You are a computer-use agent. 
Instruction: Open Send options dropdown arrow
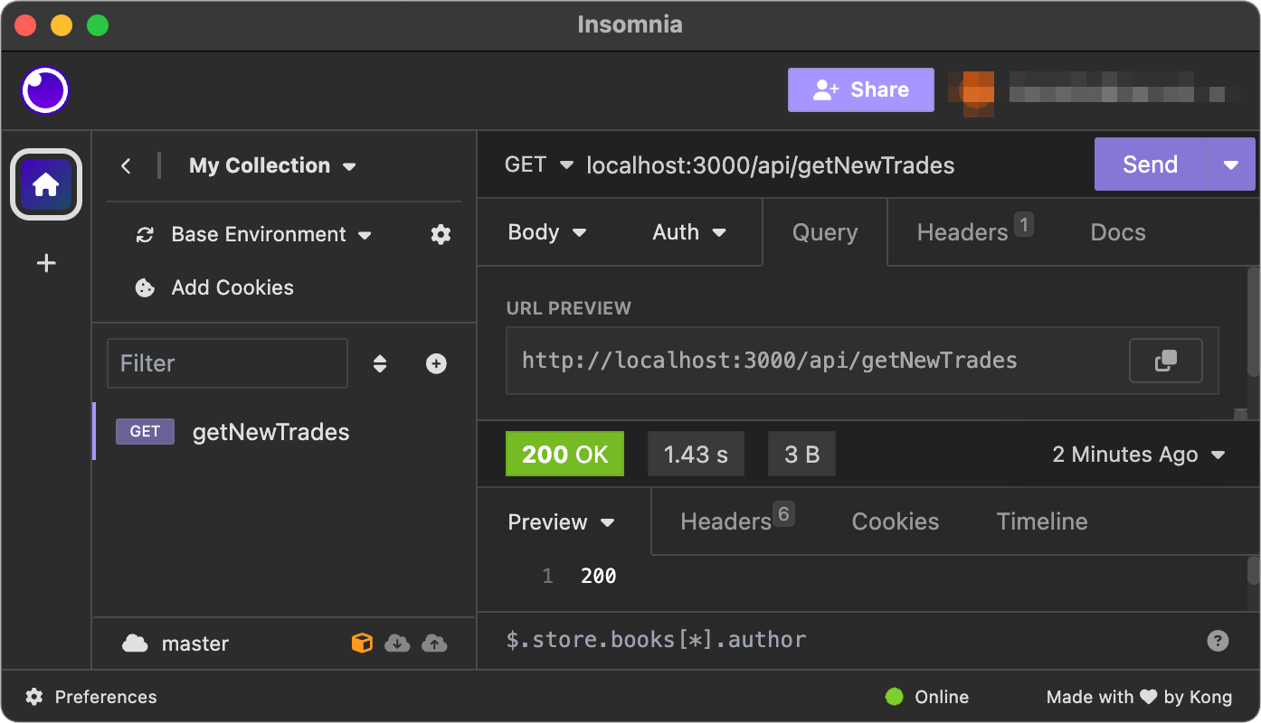pyautogui.click(x=1231, y=164)
